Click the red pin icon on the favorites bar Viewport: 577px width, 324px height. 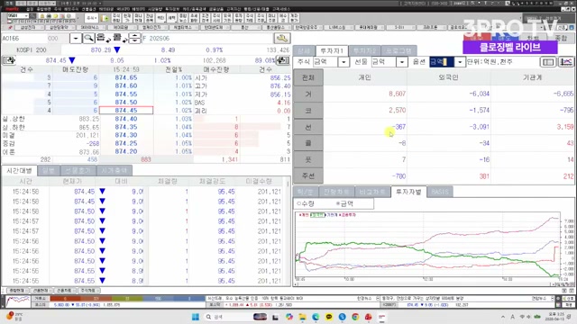click(10, 28)
